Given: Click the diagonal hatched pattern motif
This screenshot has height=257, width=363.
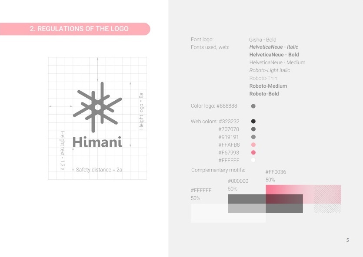Looking at the screenshot, I should [x=327, y=199].
